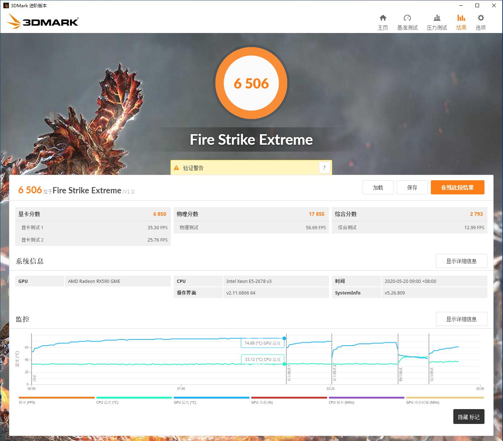
Task: Toggle the GPU 负载 (%) legend series
Action: click(x=289, y=400)
